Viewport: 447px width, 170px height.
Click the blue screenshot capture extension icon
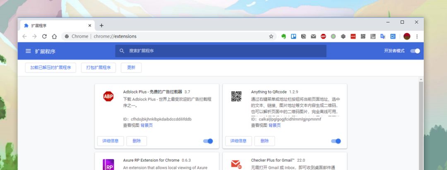click(x=393, y=36)
